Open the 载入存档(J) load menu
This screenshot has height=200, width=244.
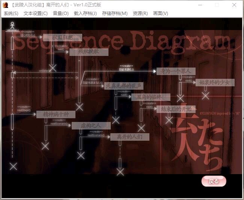pos(85,14)
